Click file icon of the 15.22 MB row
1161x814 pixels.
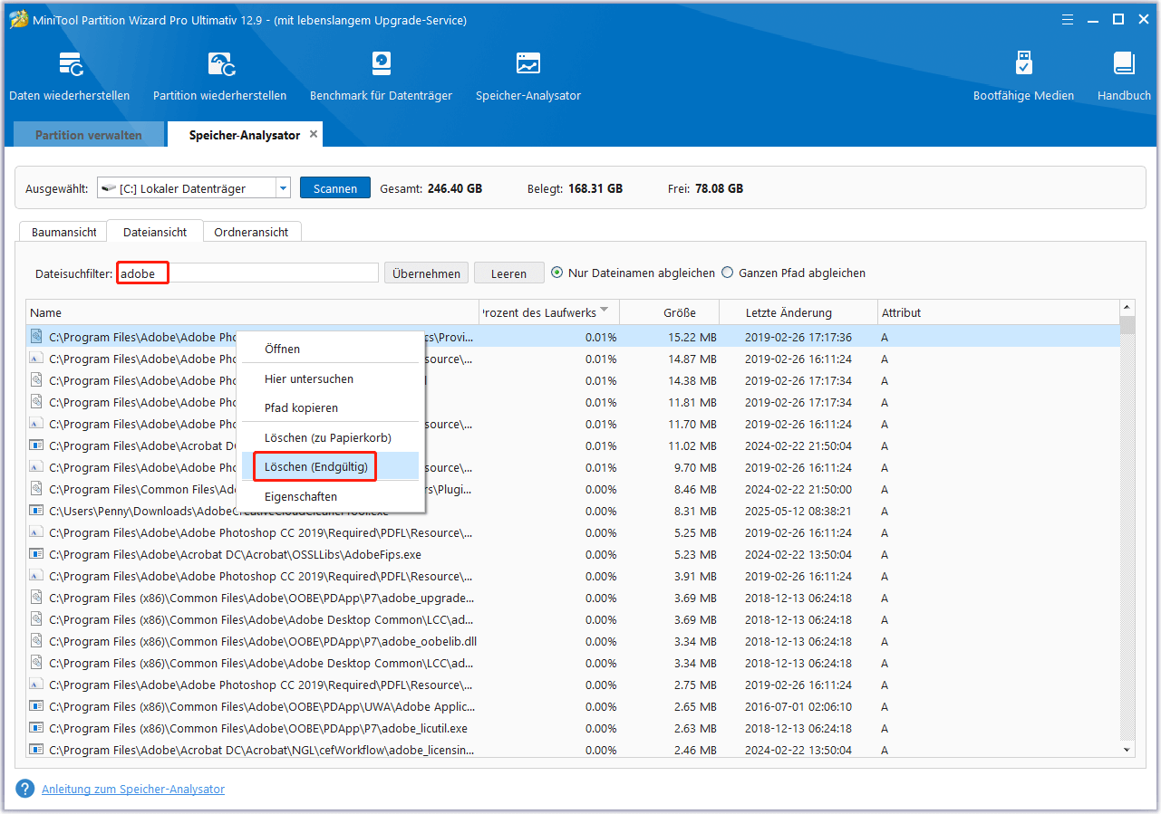(36, 337)
